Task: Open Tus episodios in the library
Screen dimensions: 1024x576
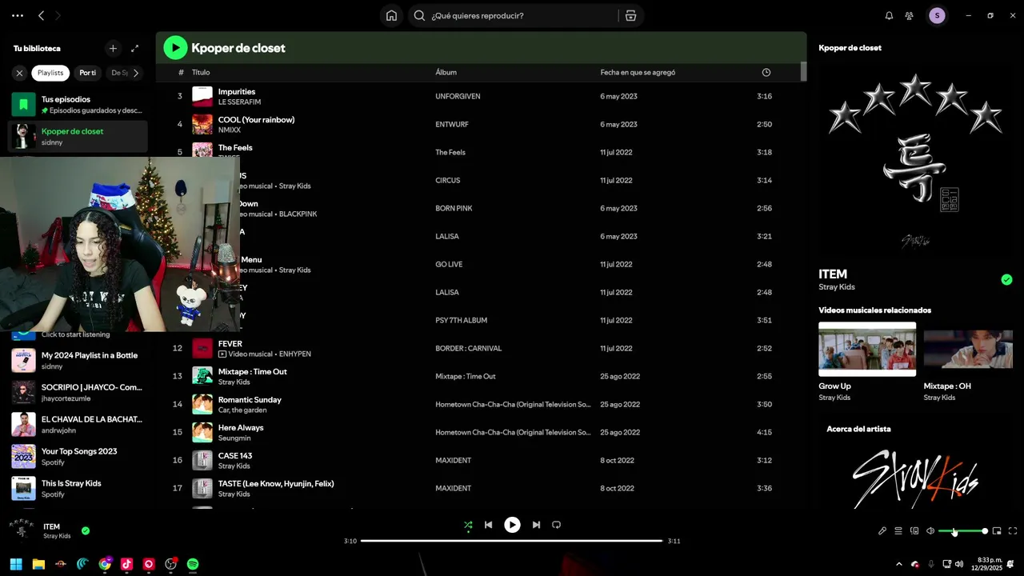Action: click(78, 104)
